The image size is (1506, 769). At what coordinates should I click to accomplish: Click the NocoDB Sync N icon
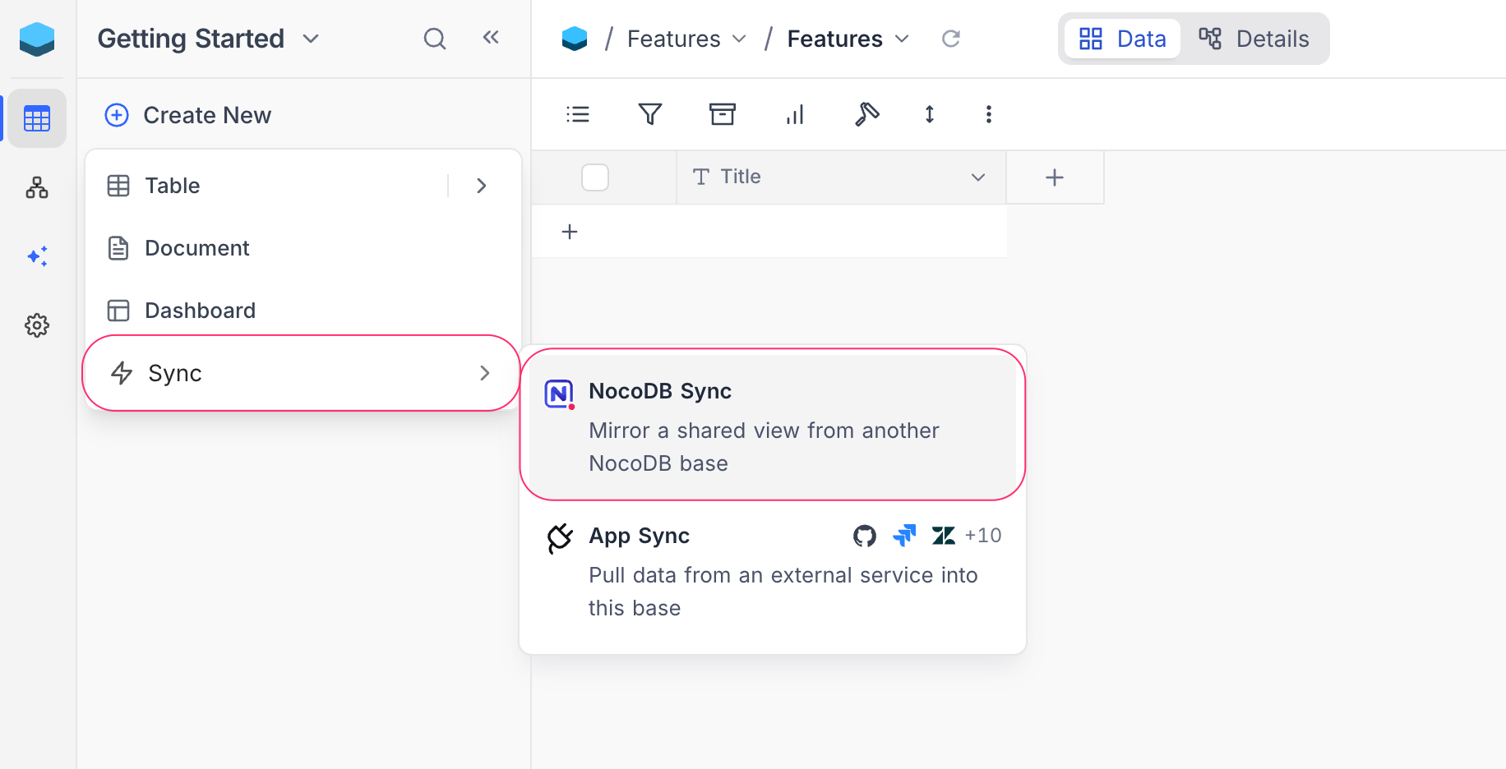point(560,394)
